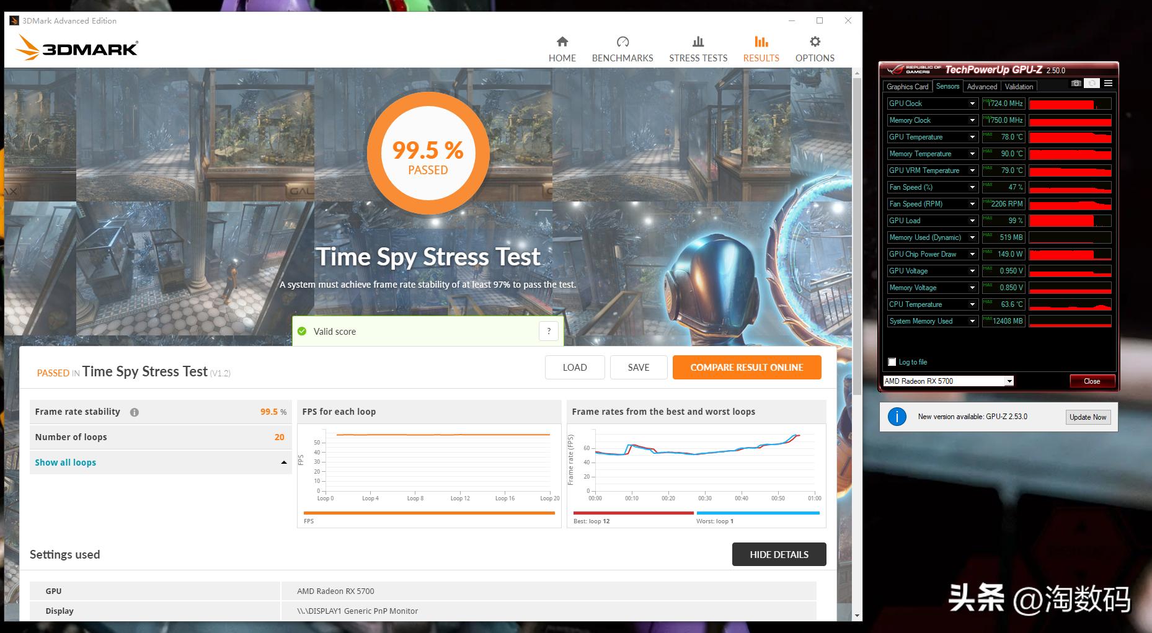Open the Memory Temperature sensor dropdown

click(972, 154)
